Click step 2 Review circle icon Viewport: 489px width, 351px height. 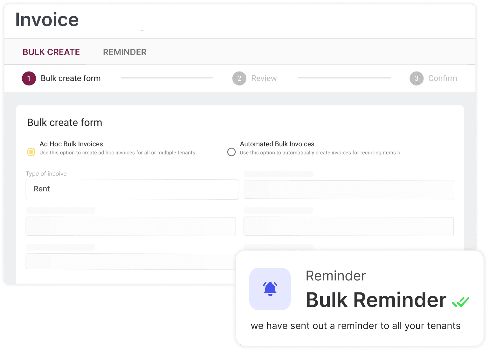click(x=239, y=79)
